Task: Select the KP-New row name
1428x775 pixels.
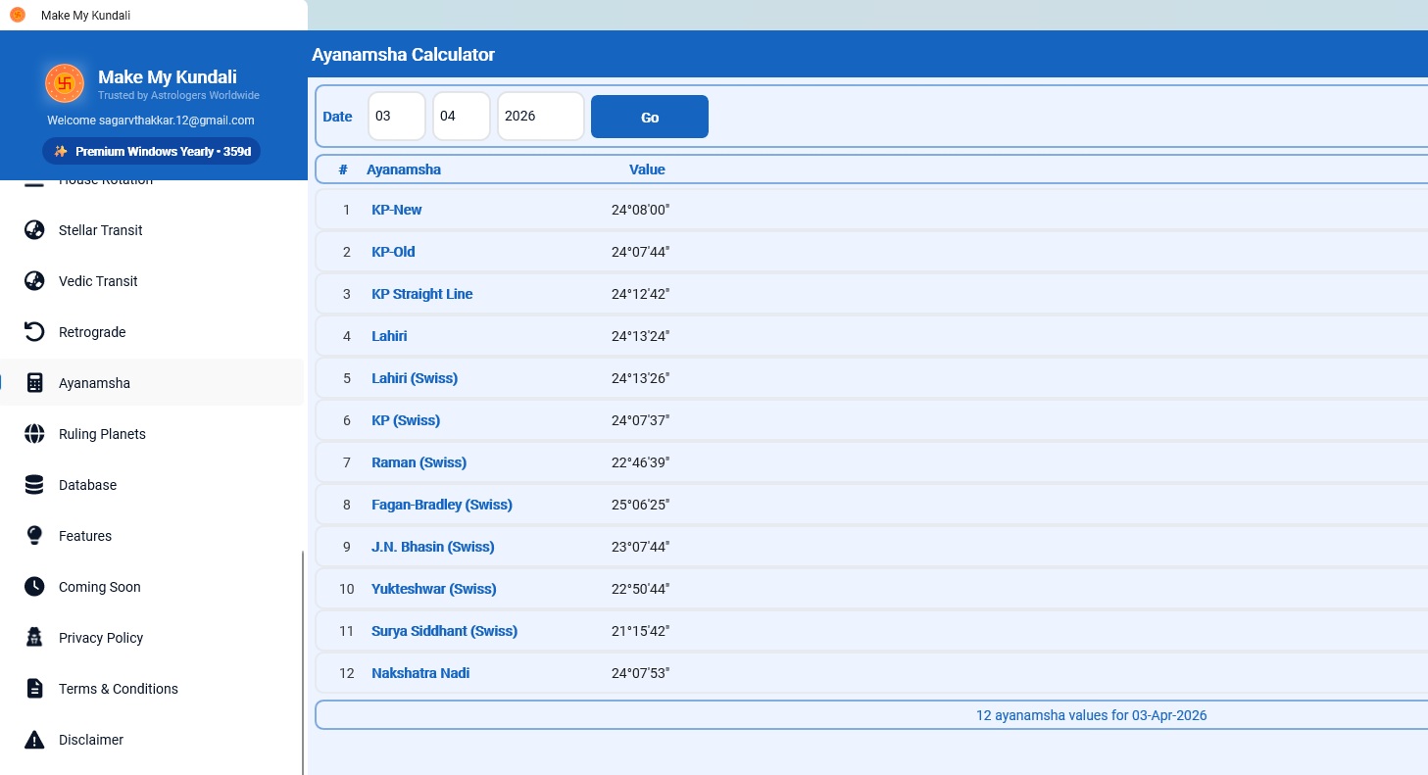Action: click(397, 210)
